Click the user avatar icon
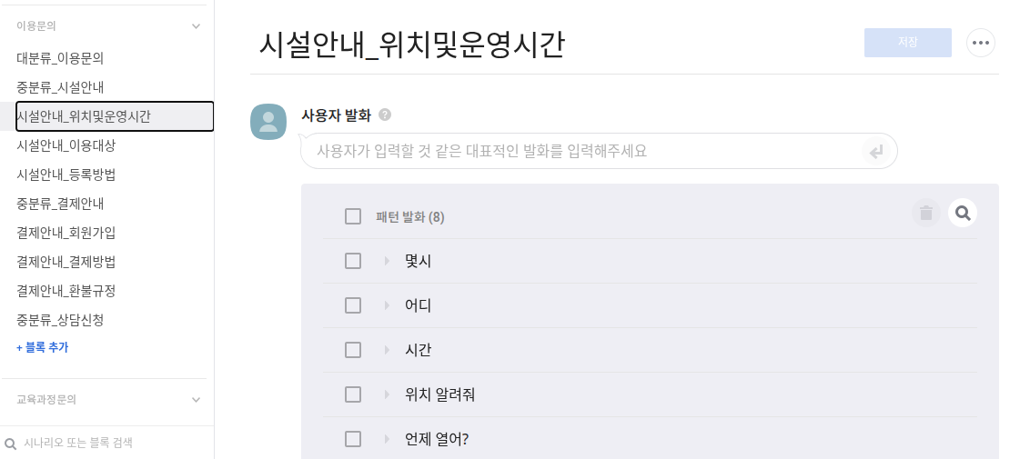 point(268,122)
